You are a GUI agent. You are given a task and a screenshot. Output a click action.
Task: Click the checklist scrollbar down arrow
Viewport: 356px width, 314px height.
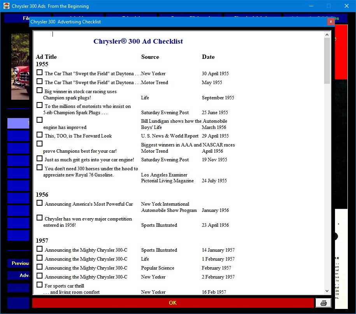pos(327,291)
